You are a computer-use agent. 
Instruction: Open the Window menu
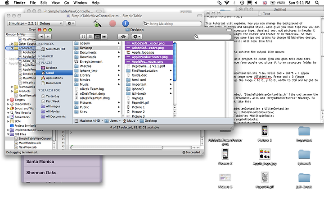pos(80,3)
